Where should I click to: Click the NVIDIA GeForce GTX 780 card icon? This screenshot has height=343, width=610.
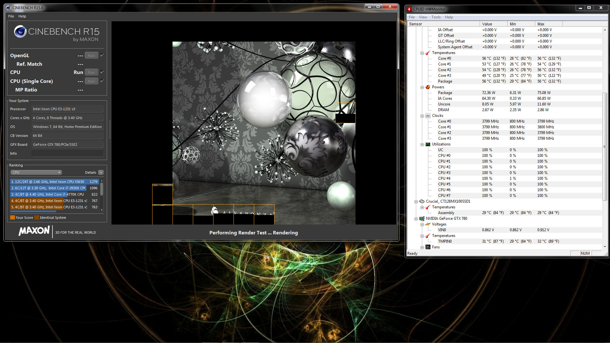click(422, 219)
